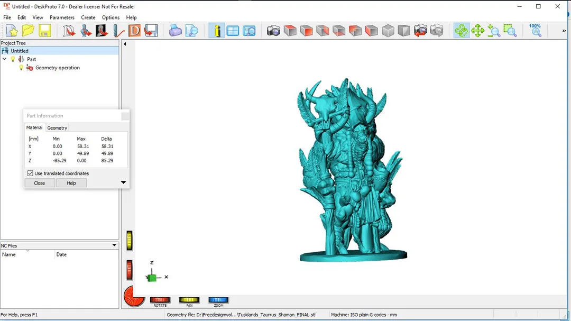Screen dimensions: 571x321
Task: Open the Help menu in the menu bar
Action: (x=131, y=17)
